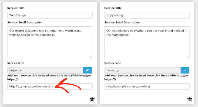Image resolution: width=198 pixels, height=107 pixels.
Task: Select the fa-pencil service icon field
Action: (45, 70)
